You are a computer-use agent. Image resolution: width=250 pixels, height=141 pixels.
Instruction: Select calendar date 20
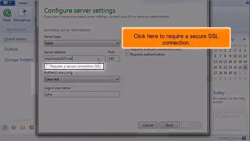pyautogui.click(x=215, y=67)
